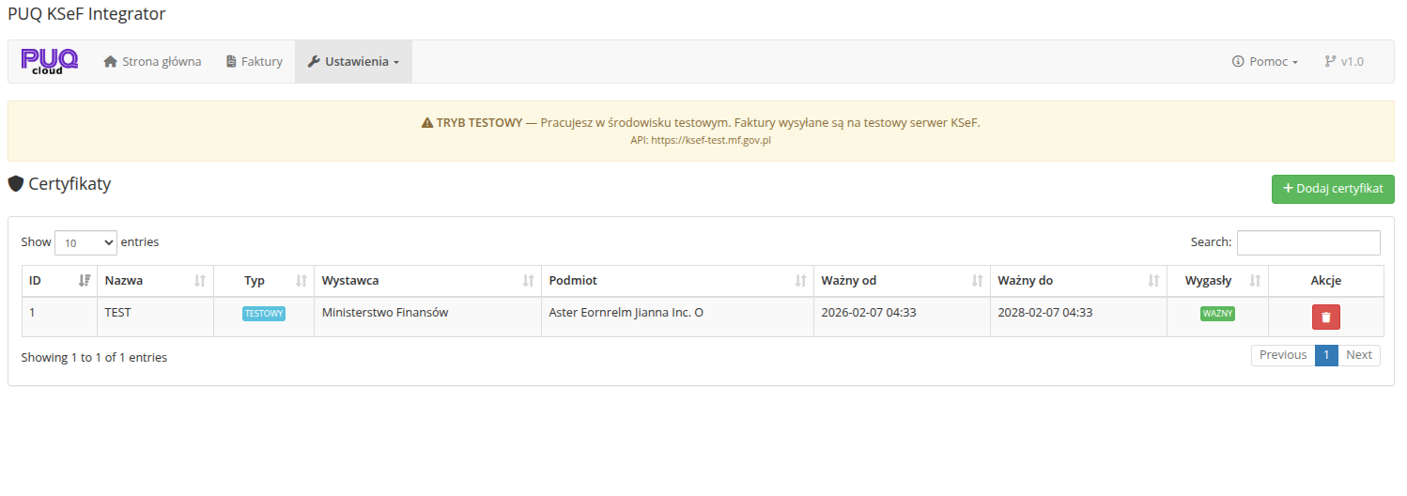The width and height of the screenshot is (1407, 496).
Task: Click the Akcje column header
Action: [1326, 281]
